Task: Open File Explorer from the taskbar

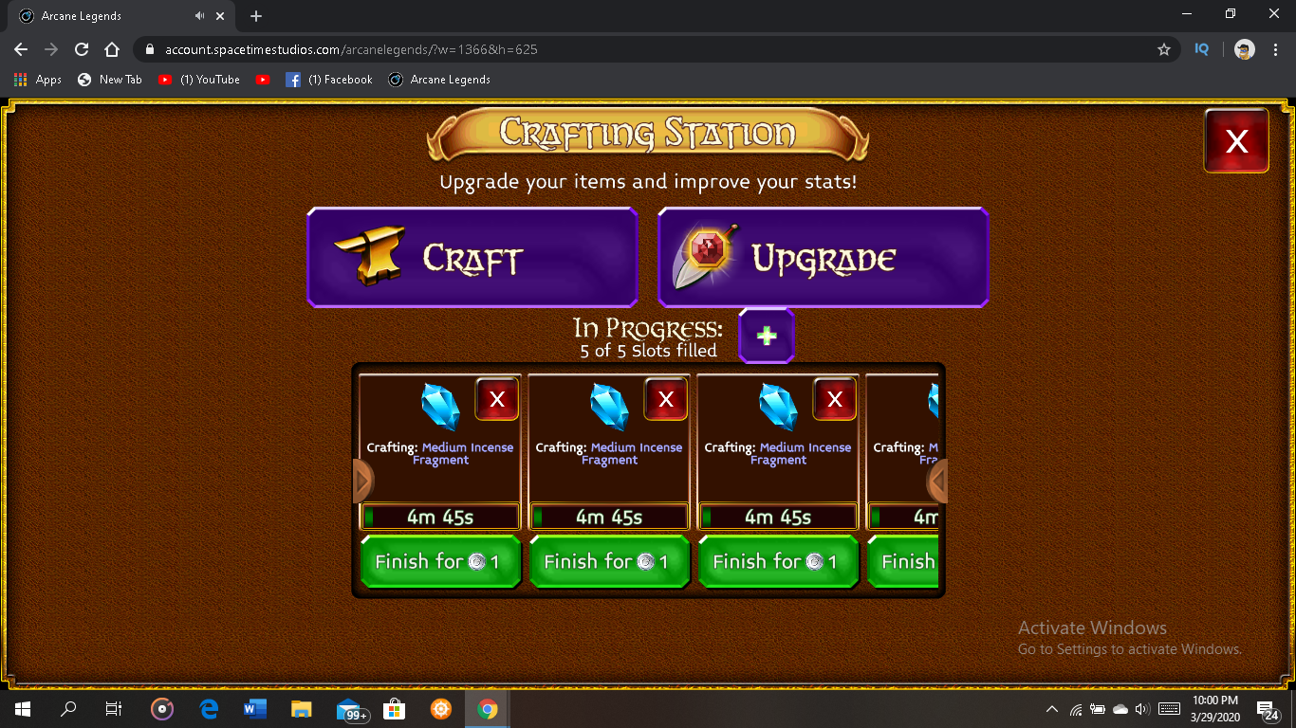Action: tap(302, 709)
